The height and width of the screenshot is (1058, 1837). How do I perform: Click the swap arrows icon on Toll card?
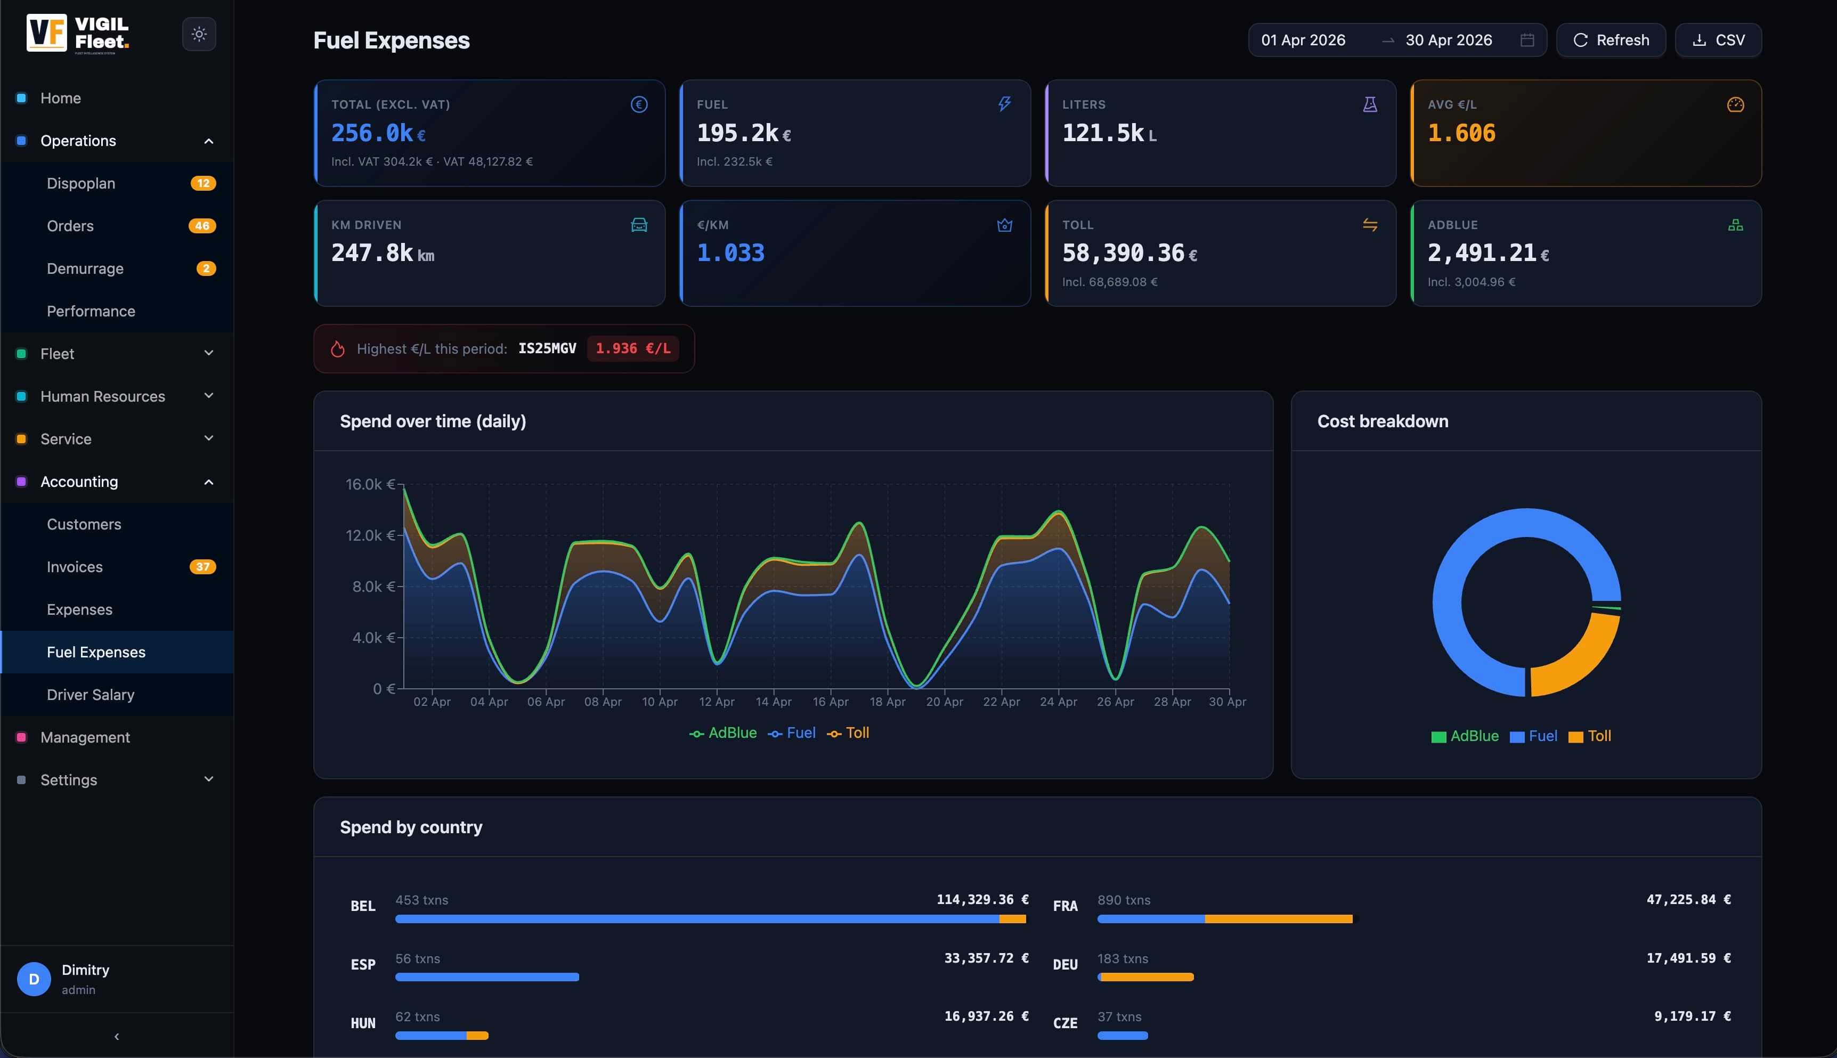coord(1370,225)
